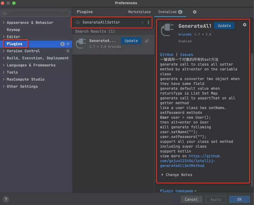254x205 pixels.
Task: Click the Version Control project-level icon
Action: click(x=68, y=51)
